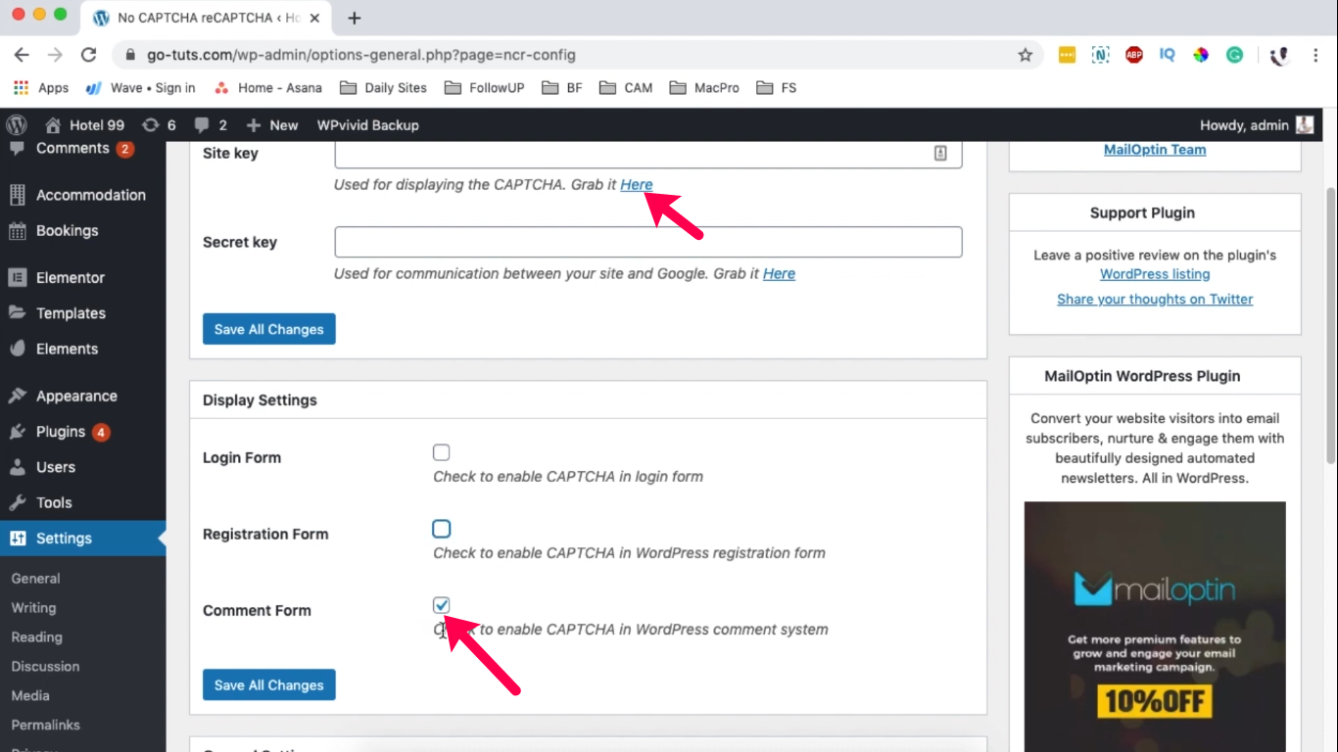This screenshot has height=752, width=1338.
Task: Go to Writing settings submenu
Action: click(x=33, y=608)
